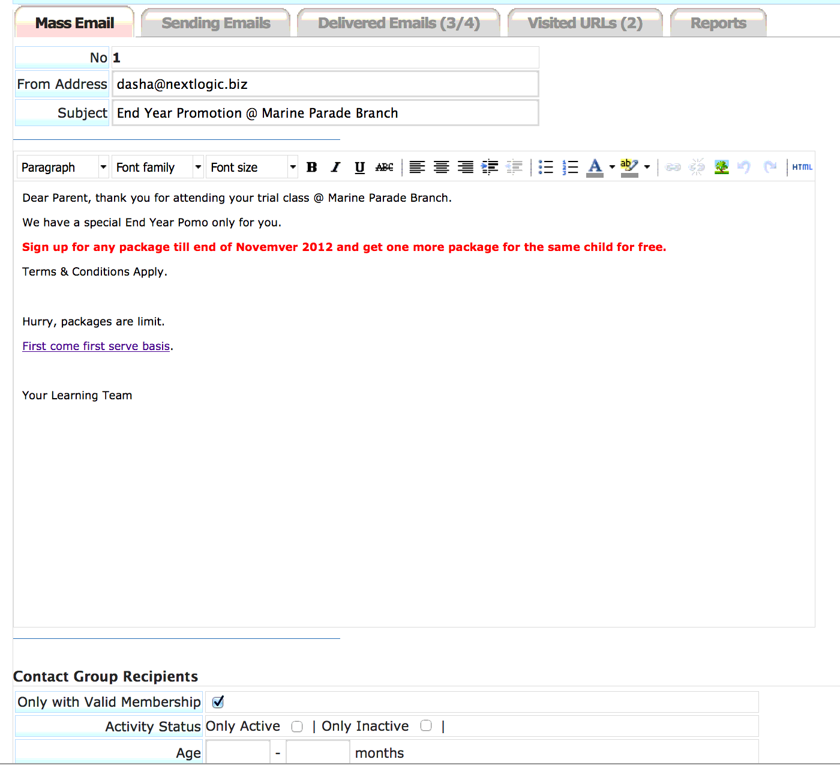This screenshot has height=765, width=840.
Task: Tick the Only Inactive checkbox
Action: point(426,725)
